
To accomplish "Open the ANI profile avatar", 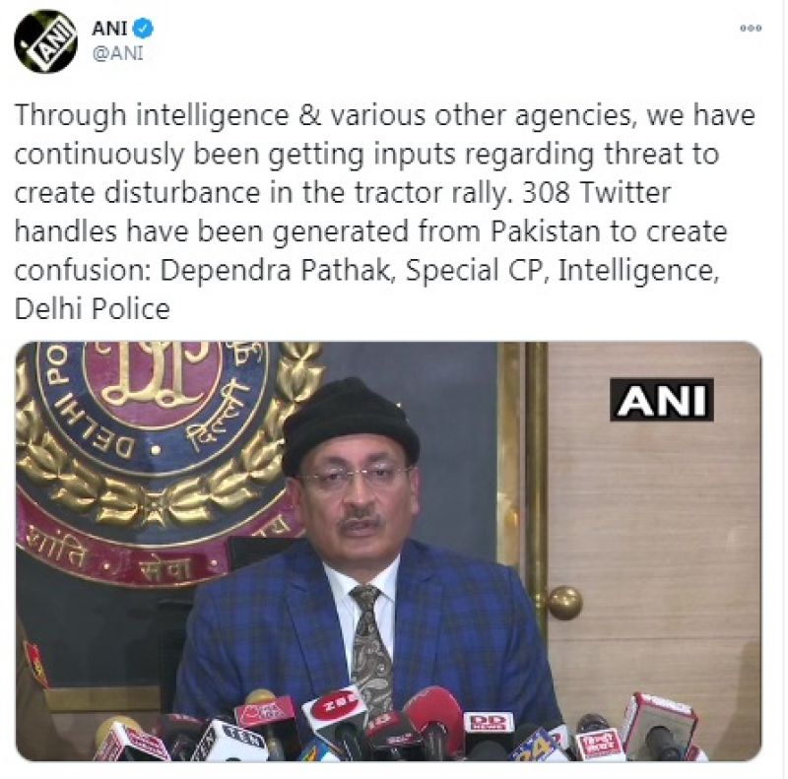I will click(x=45, y=41).
